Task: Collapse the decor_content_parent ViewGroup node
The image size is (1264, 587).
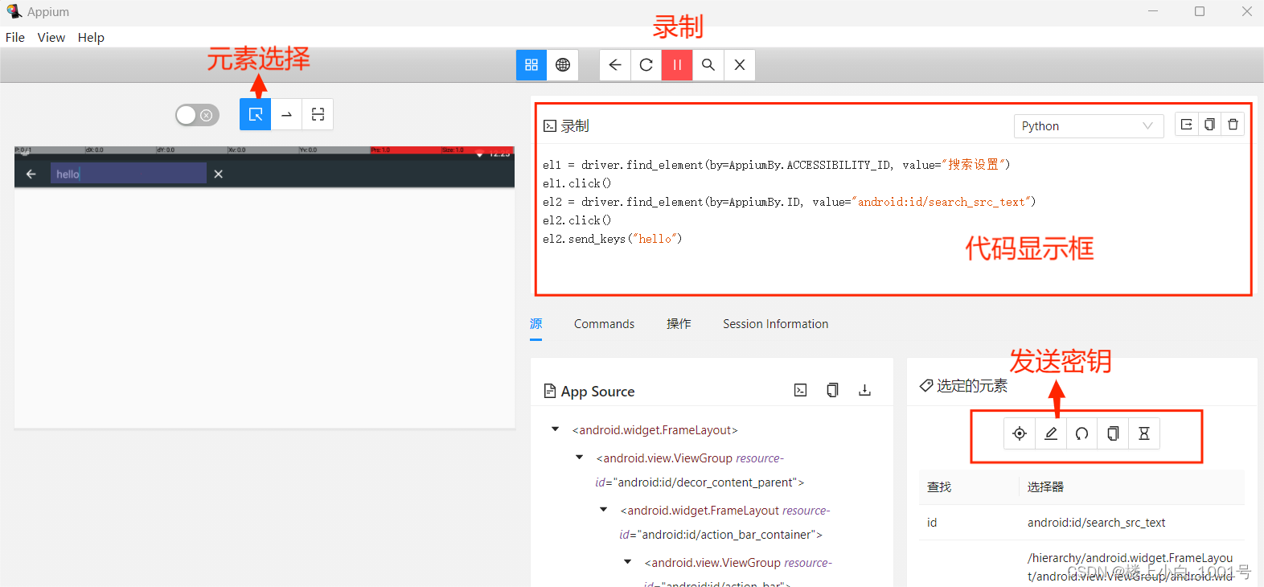Action: click(579, 458)
